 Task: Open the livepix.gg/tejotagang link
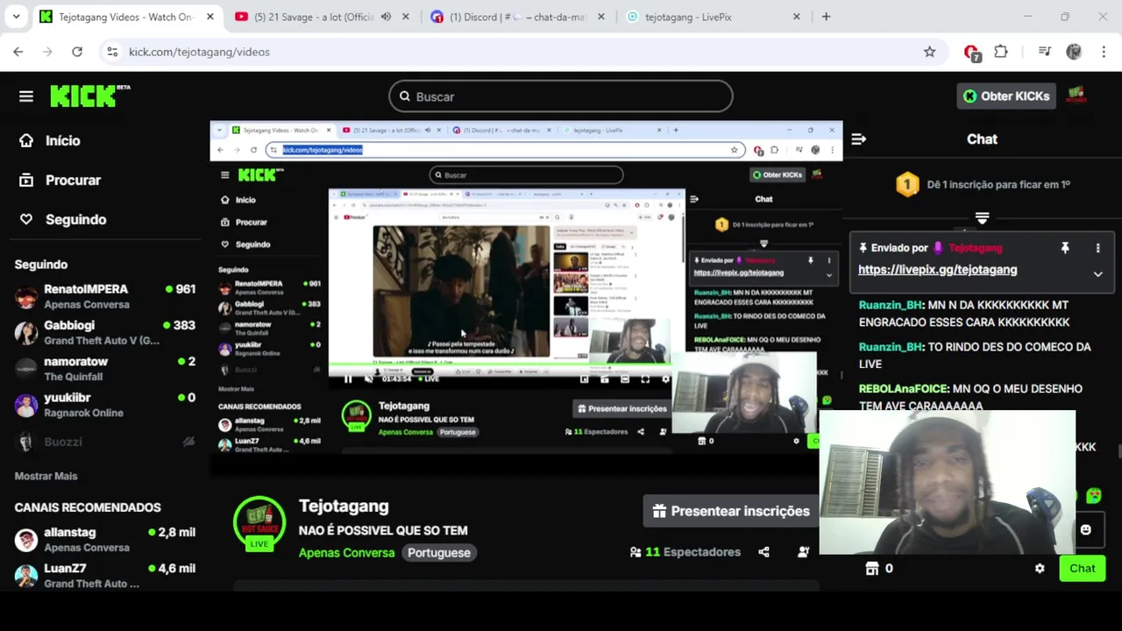pyautogui.click(x=937, y=270)
